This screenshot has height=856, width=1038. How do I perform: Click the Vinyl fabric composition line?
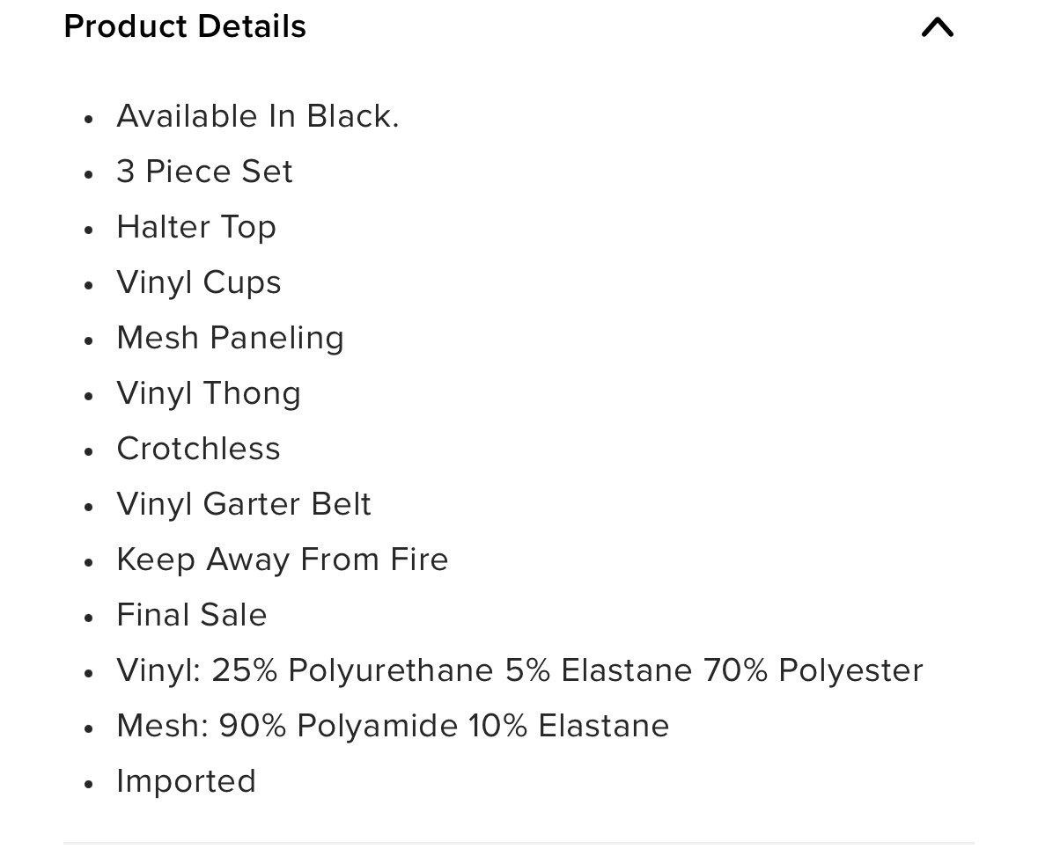coord(519,670)
